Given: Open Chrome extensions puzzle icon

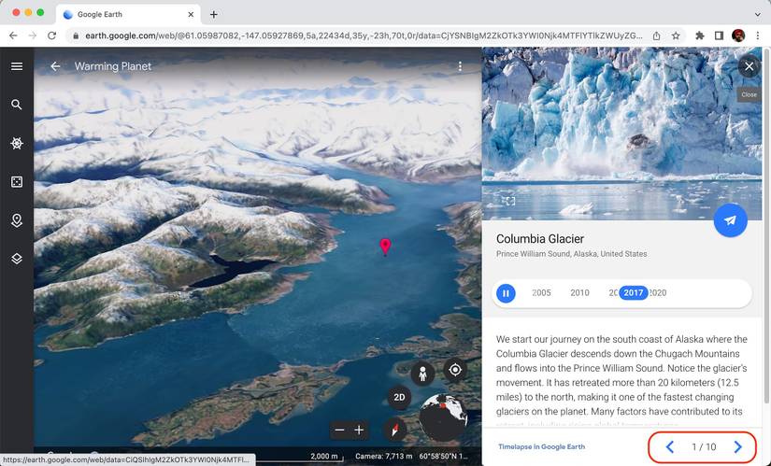Looking at the screenshot, I should (x=700, y=35).
